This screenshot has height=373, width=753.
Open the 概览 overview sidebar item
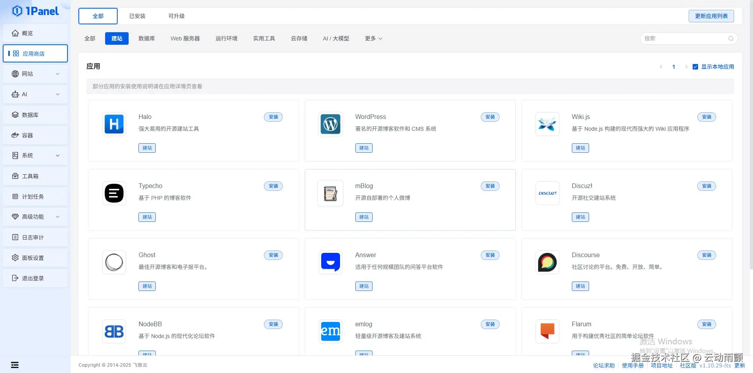(35, 33)
